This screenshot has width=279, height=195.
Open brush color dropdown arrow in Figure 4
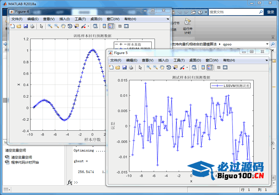[88, 26]
